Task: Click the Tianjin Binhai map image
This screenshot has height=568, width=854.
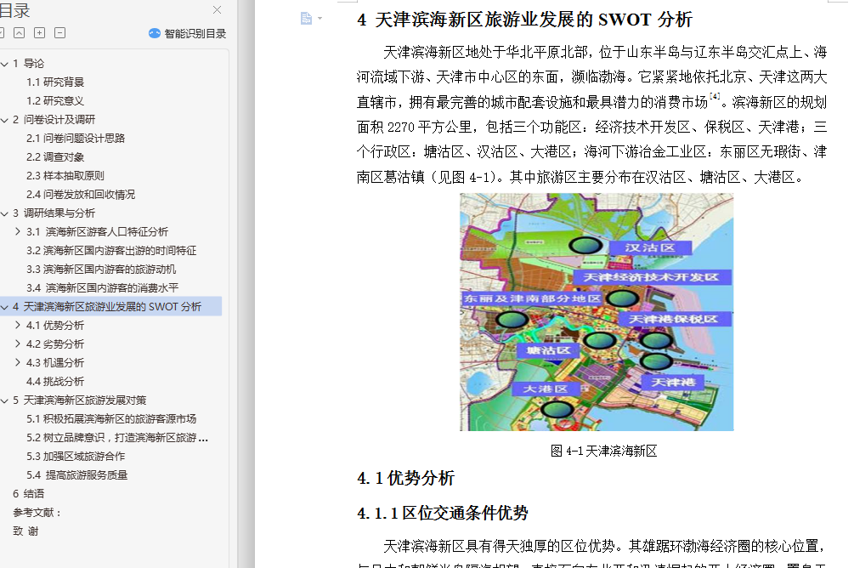Action: tap(597, 312)
